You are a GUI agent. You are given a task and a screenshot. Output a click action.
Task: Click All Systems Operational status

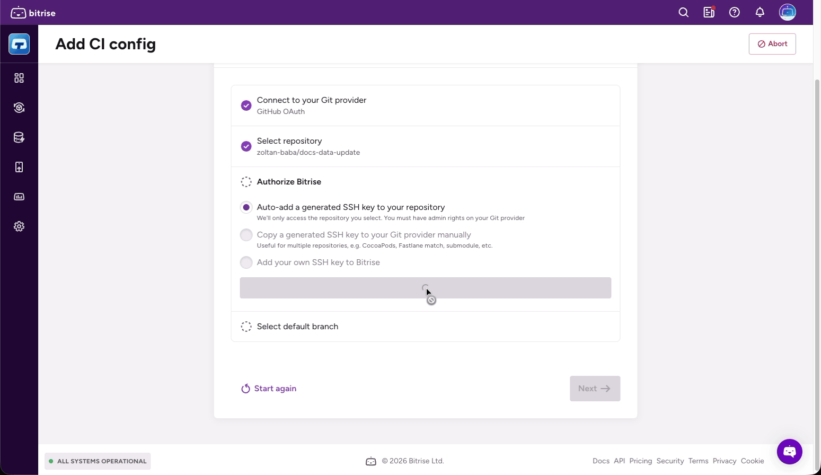tap(98, 461)
